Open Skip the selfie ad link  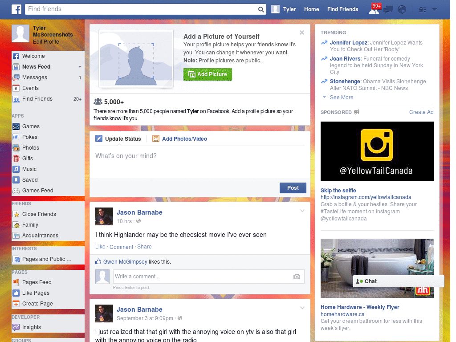[338, 191]
